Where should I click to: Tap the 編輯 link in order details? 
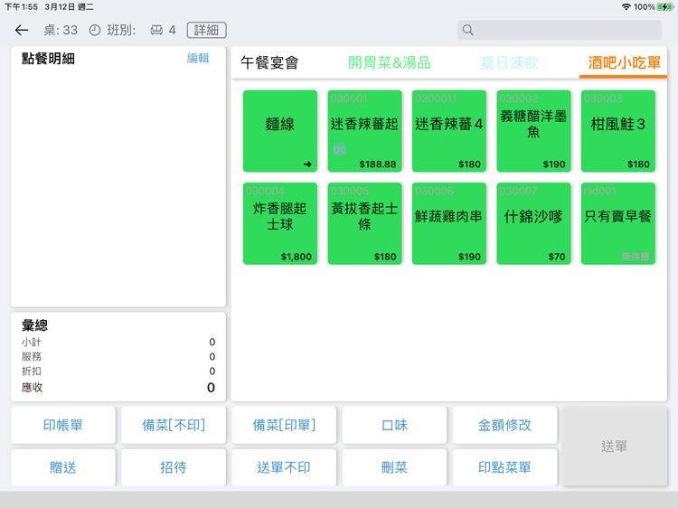coord(198,58)
